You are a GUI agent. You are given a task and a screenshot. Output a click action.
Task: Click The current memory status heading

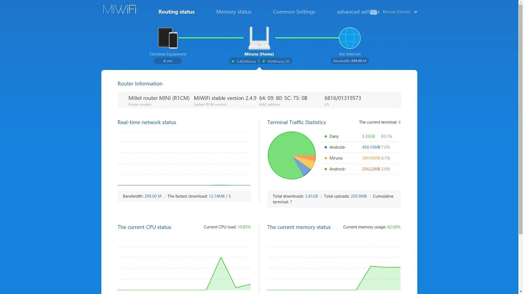(299, 227)
